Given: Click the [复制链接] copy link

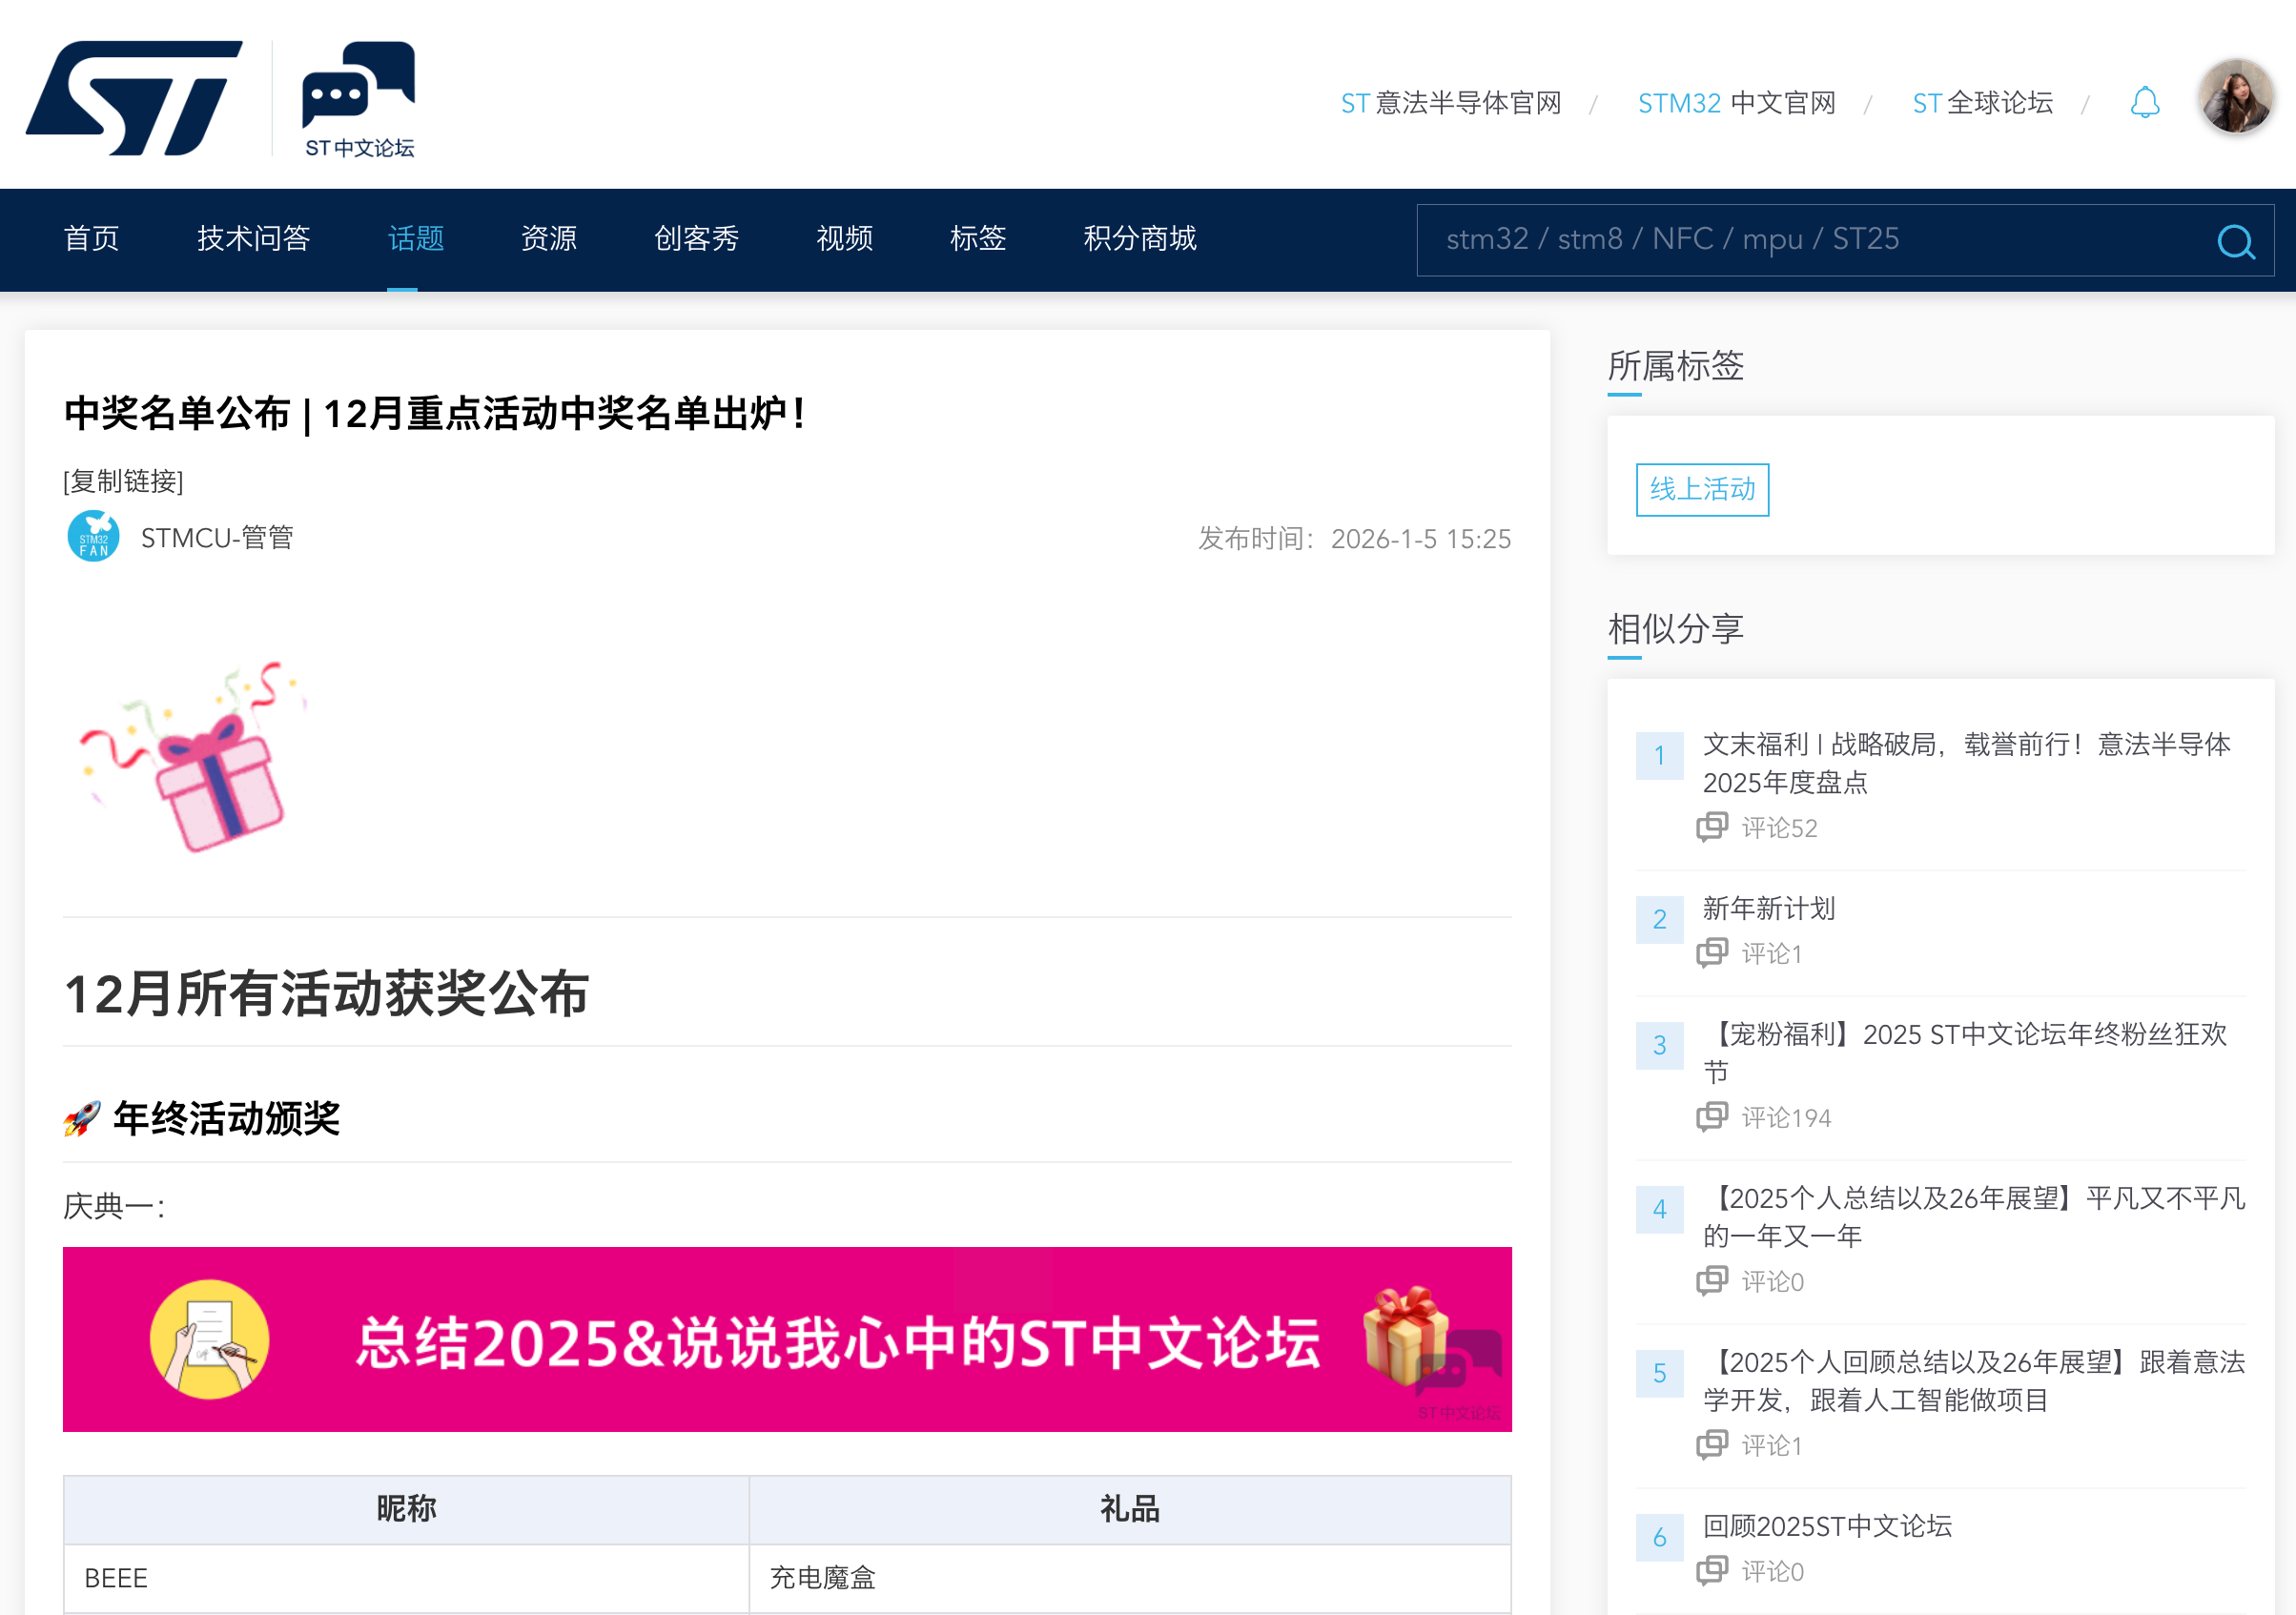Looking at the screenshot, I should point(123,481).
